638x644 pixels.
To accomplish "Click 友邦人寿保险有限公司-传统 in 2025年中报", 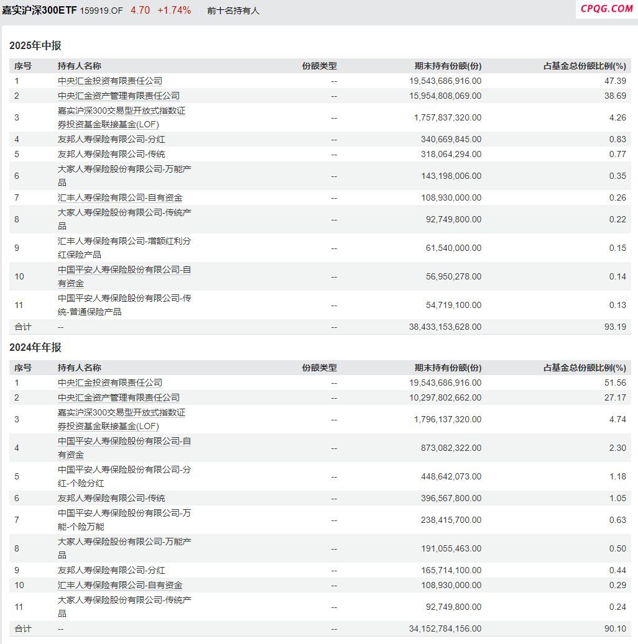I will (x=111, y=154).
